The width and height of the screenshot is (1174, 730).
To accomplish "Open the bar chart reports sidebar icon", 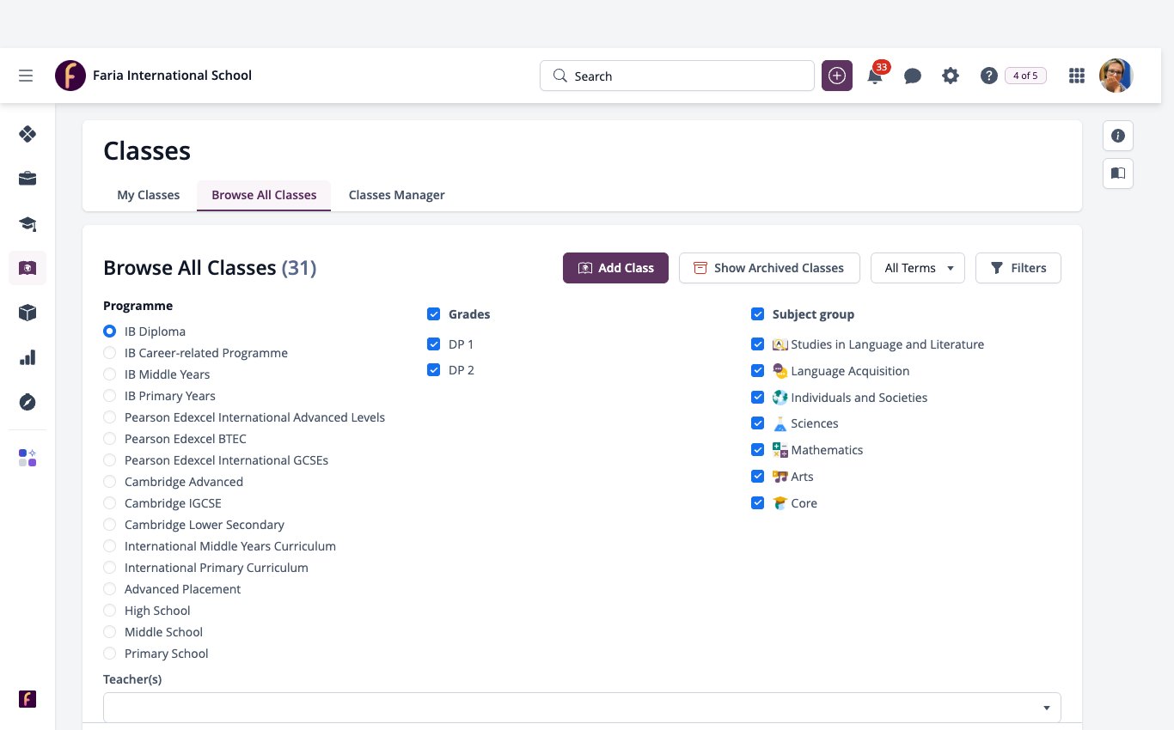I will 28,357.
